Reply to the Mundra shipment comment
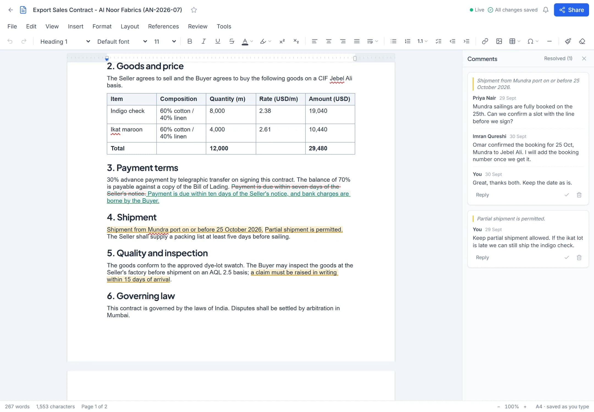The image size is (594, 412). 482,195
